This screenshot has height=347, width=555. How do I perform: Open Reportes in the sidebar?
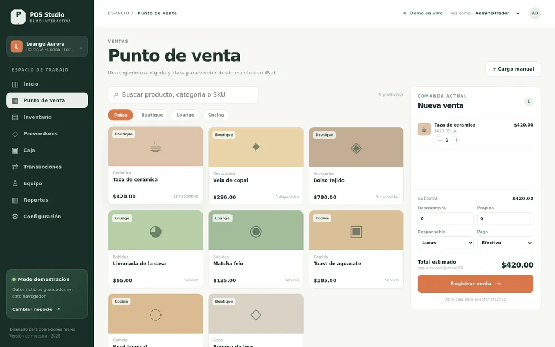pos(47,200)
